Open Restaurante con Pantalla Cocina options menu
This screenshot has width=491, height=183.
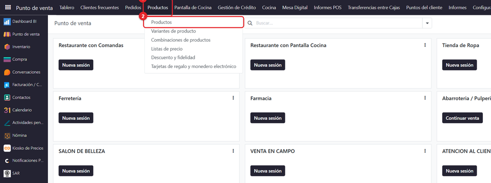425,45
